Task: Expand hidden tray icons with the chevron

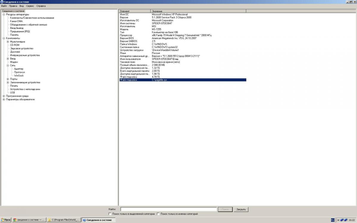Action: pos(338,220)
